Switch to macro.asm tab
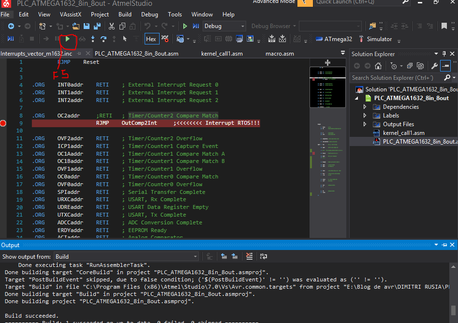The width and height of the screenshot is (458, 323). pos(280,54)
